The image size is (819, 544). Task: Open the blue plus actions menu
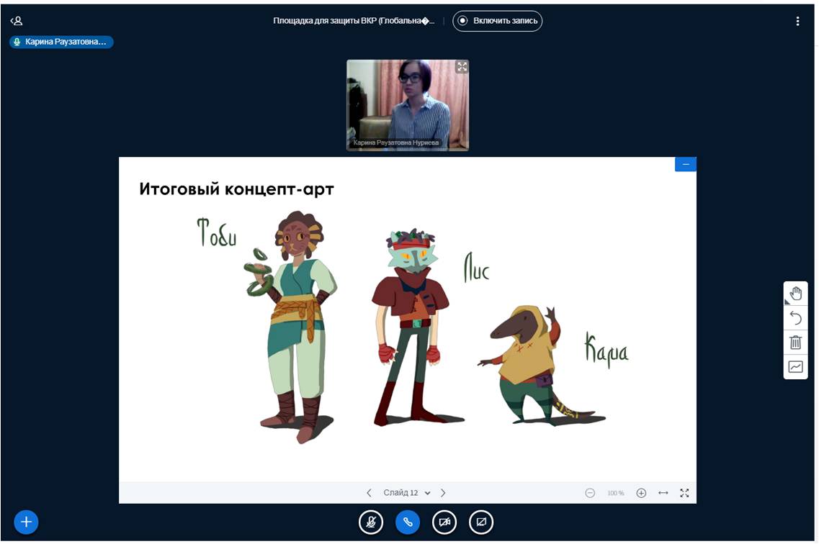[x=26, y=522]
